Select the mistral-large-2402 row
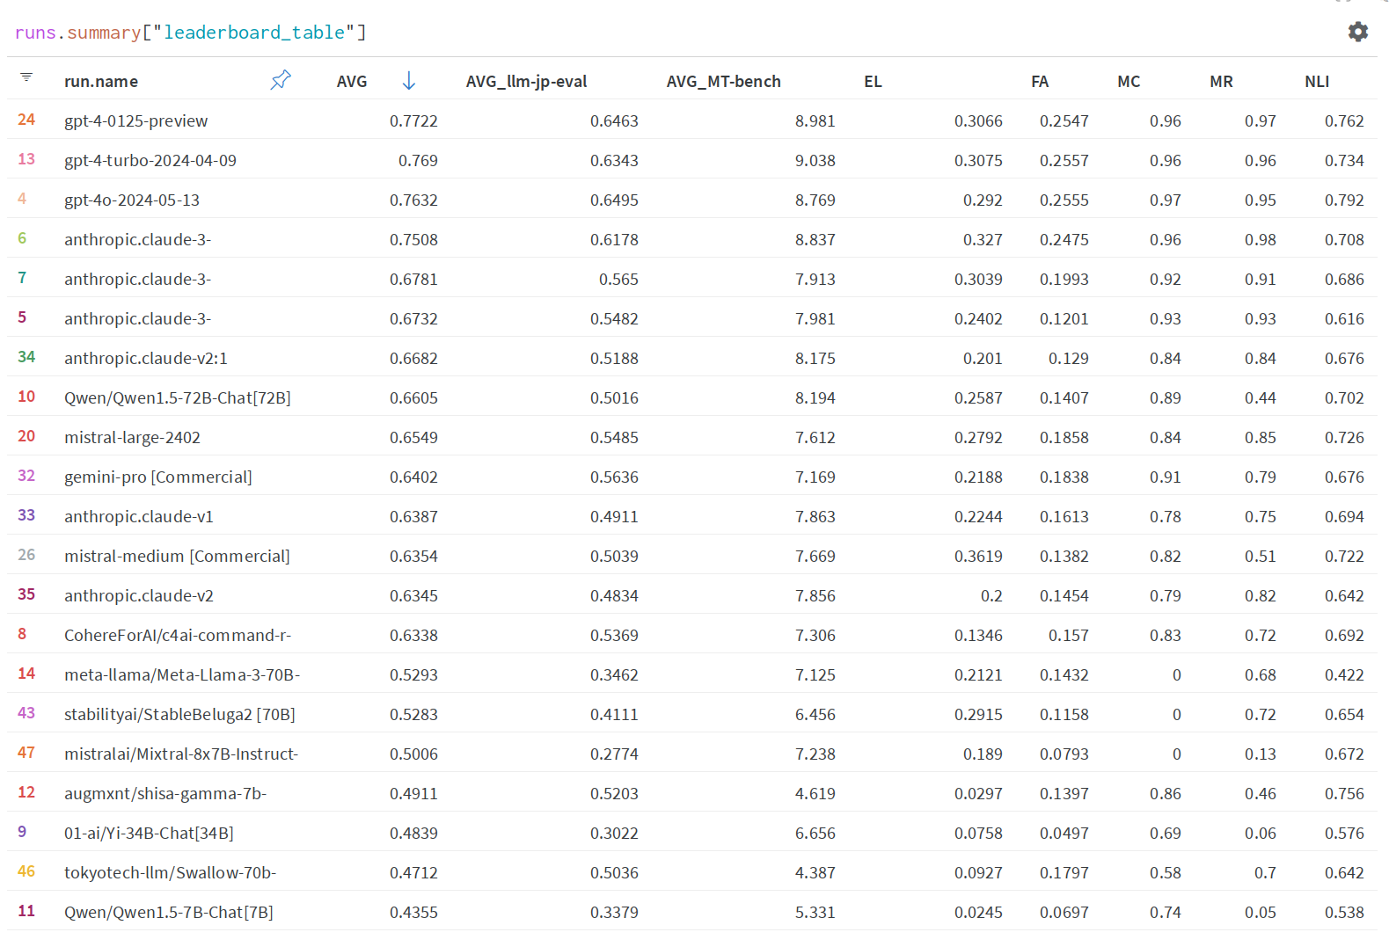 pos(132,438)
